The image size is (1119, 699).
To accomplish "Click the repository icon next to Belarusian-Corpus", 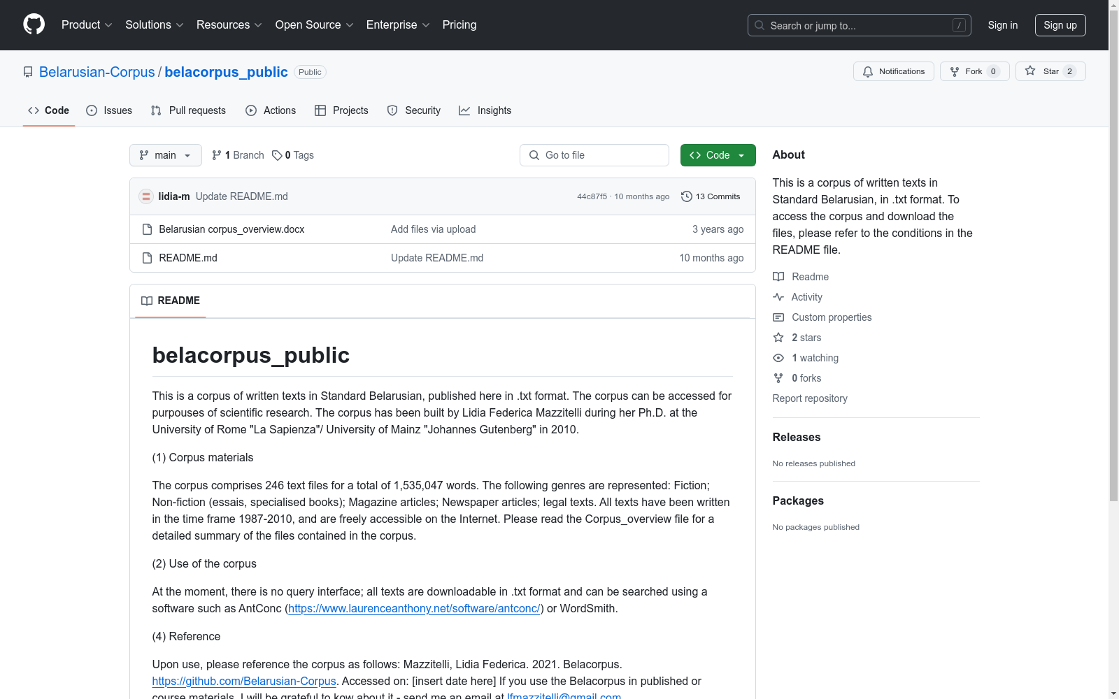I will pyautogui.click(x=28, y=72).
